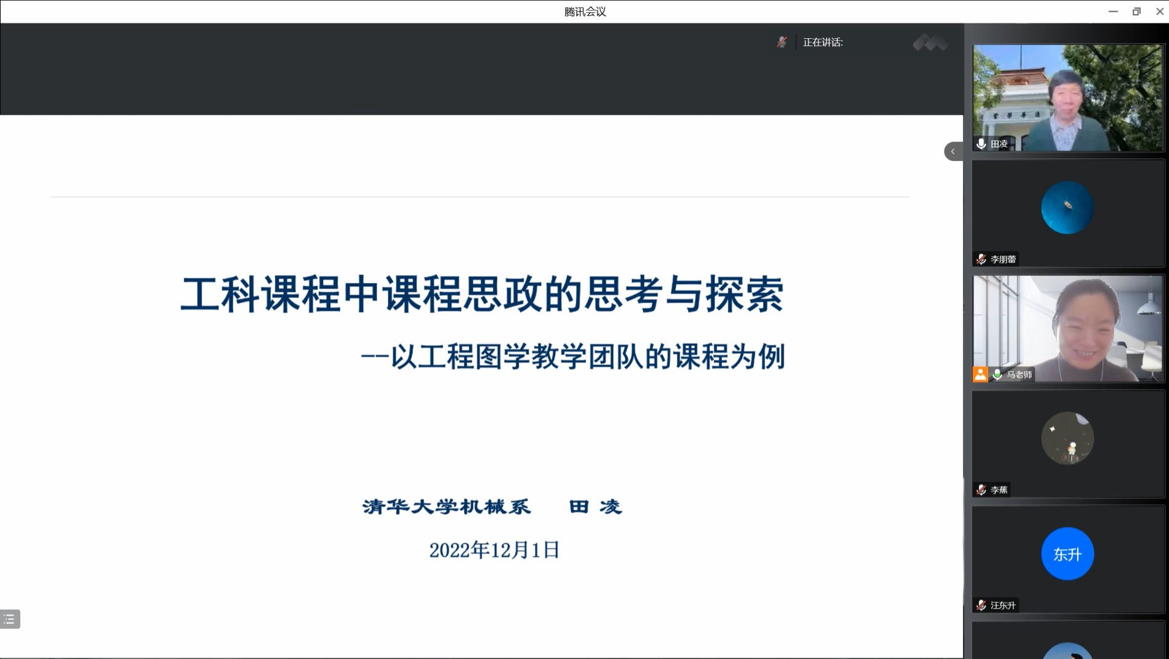
Task: Click the slide date 2022年12月1日
Action: (x=494, y=550)
